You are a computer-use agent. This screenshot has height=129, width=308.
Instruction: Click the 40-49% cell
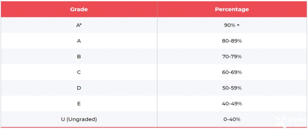coord(232,104)
